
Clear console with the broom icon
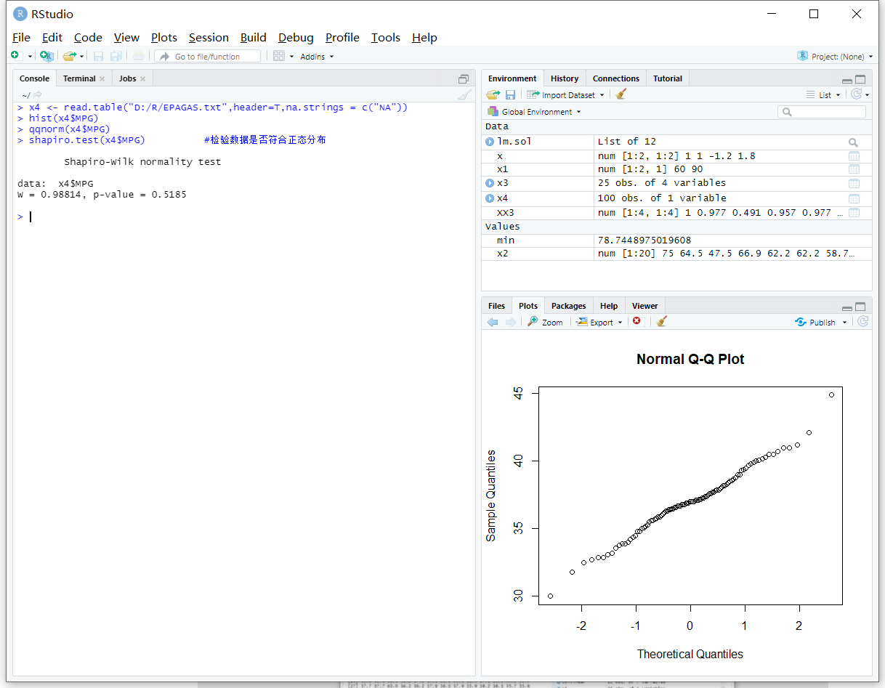[464, 94]
